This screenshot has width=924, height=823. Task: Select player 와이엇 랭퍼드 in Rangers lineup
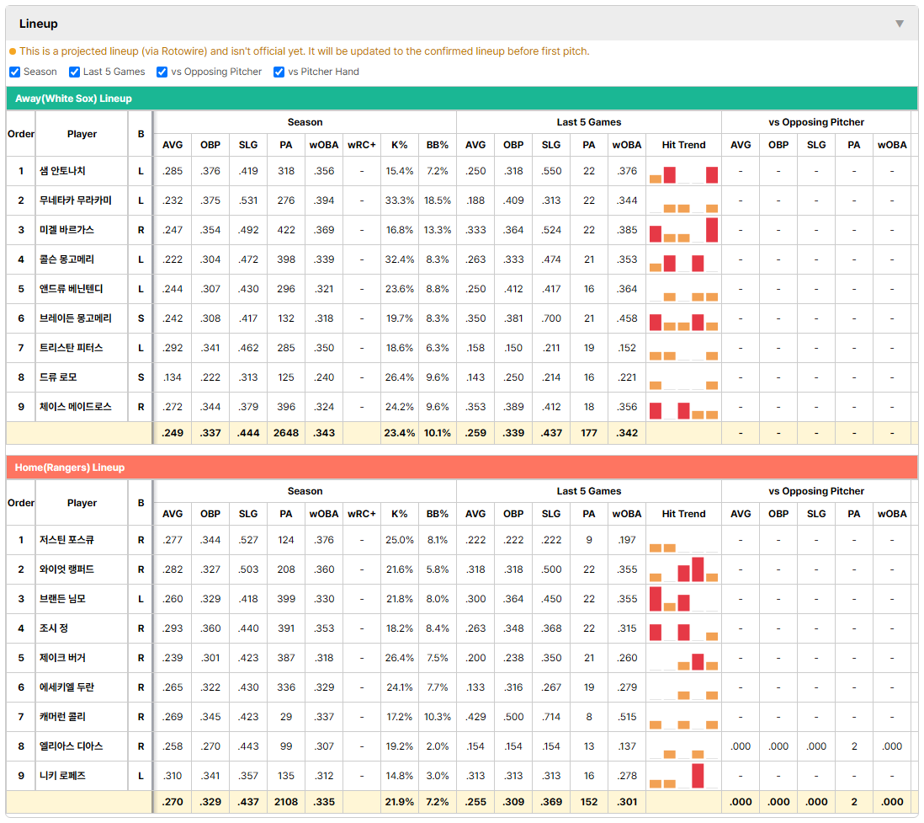click(66, 569)
